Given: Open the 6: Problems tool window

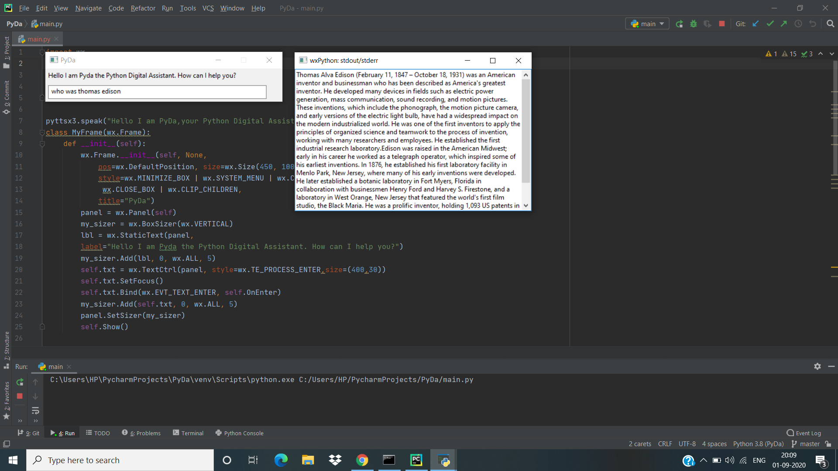Looking at the screenshot, I should click(141, 433).
